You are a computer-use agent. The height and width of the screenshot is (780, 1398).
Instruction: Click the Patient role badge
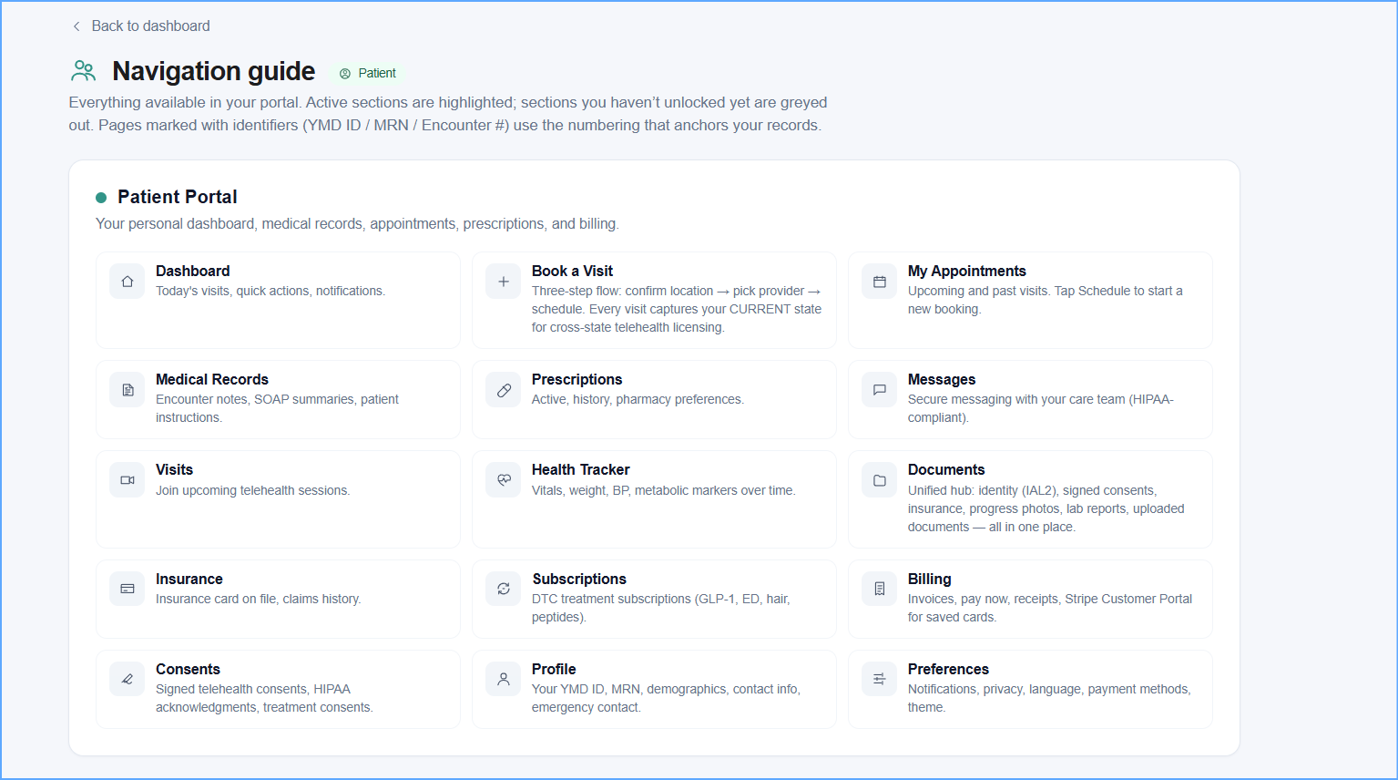point(368,73)
